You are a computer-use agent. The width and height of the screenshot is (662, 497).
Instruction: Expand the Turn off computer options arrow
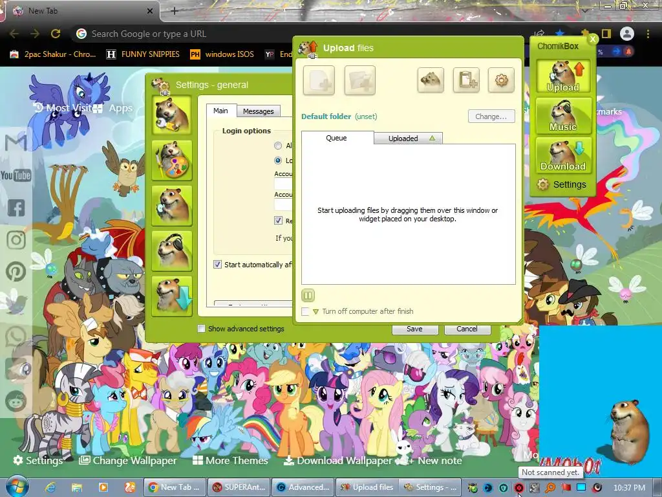[x=315, y=312]
